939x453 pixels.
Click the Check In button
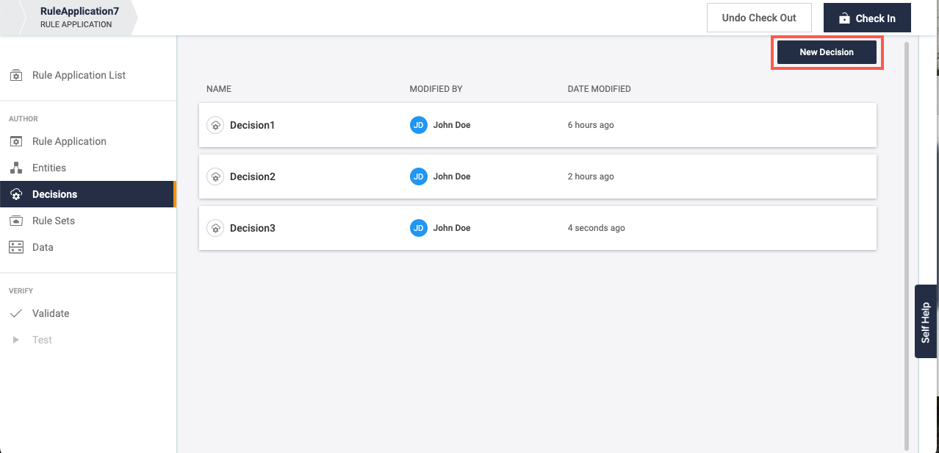867,18
